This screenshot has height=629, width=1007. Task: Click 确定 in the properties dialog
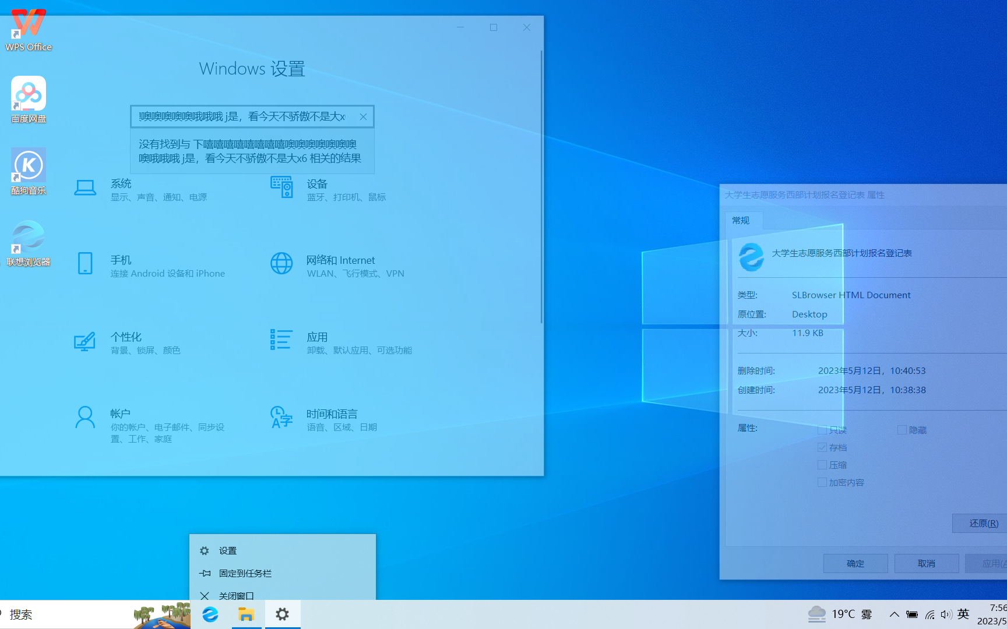[855, 563]
